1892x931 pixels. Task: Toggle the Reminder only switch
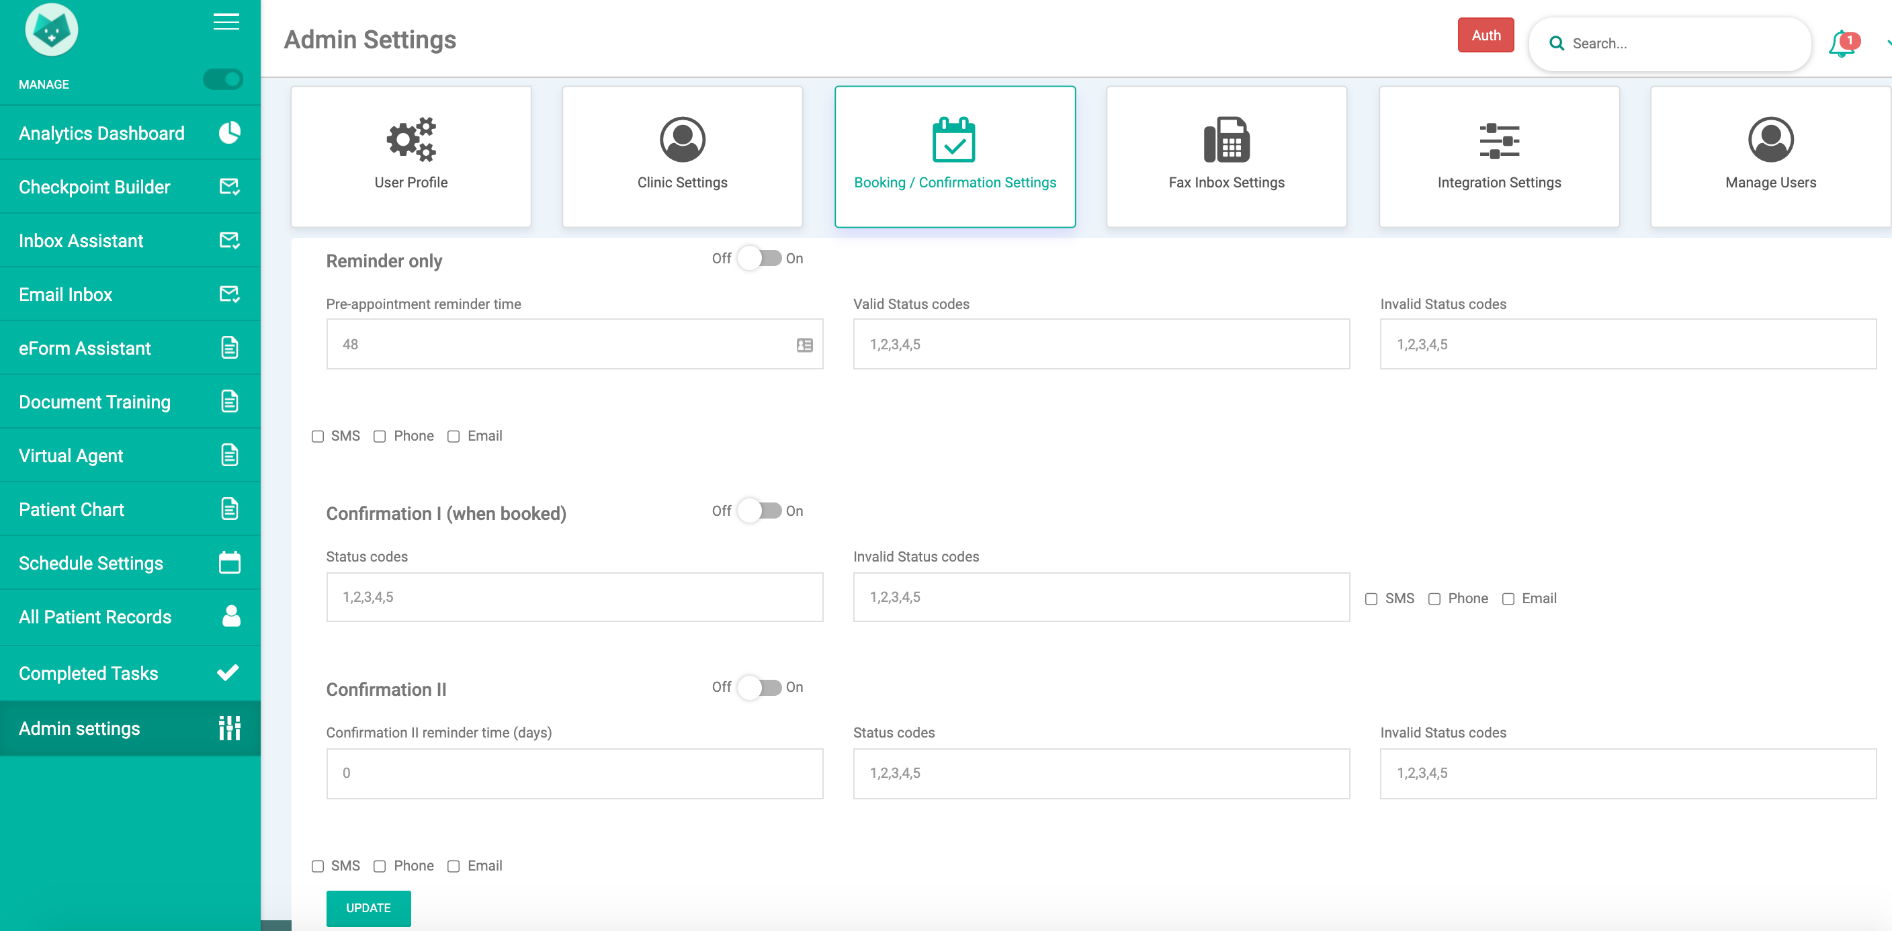pos(759,259)
